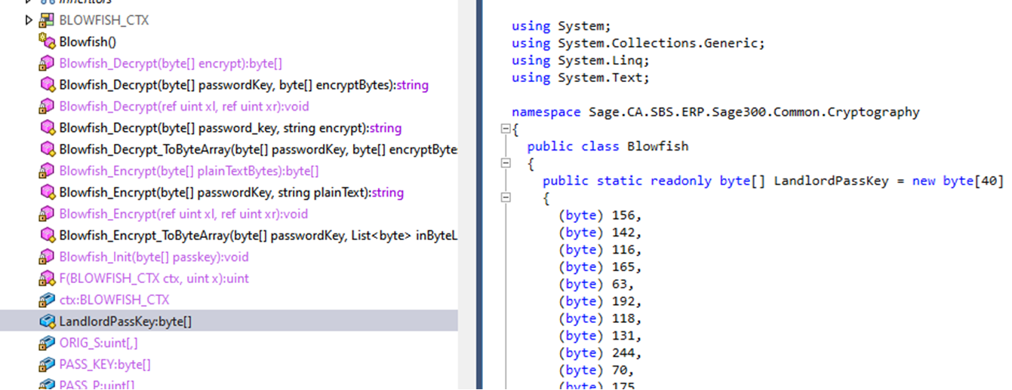Collapse the Blowfish class code block
The width and height of the screenshot is (1012, 390).
(x=505, y=164)
